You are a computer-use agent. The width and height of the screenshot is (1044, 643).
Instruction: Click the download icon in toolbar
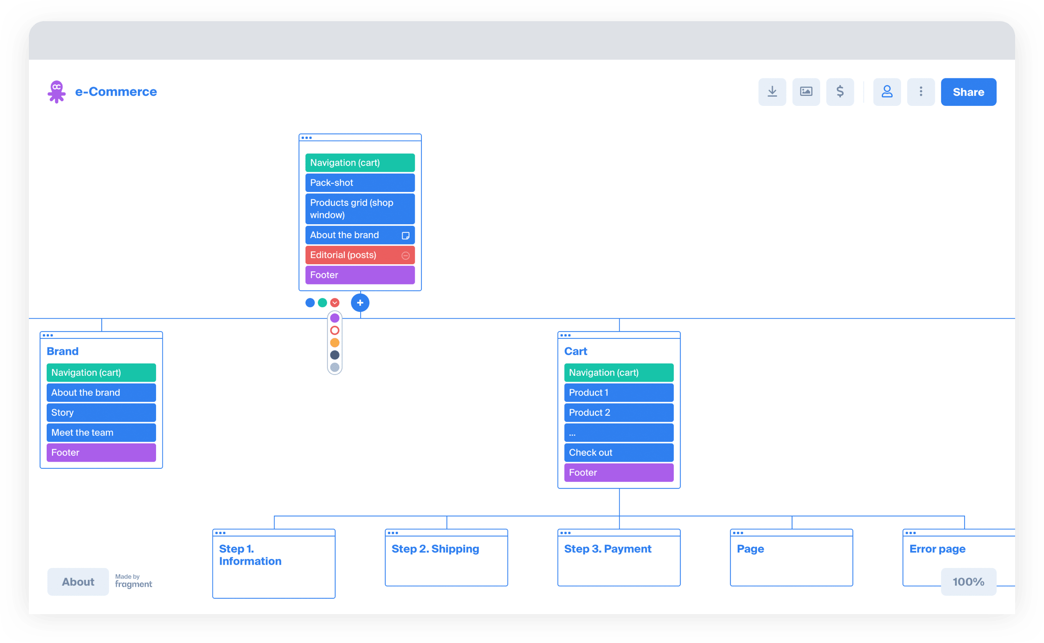pos(772,91)
